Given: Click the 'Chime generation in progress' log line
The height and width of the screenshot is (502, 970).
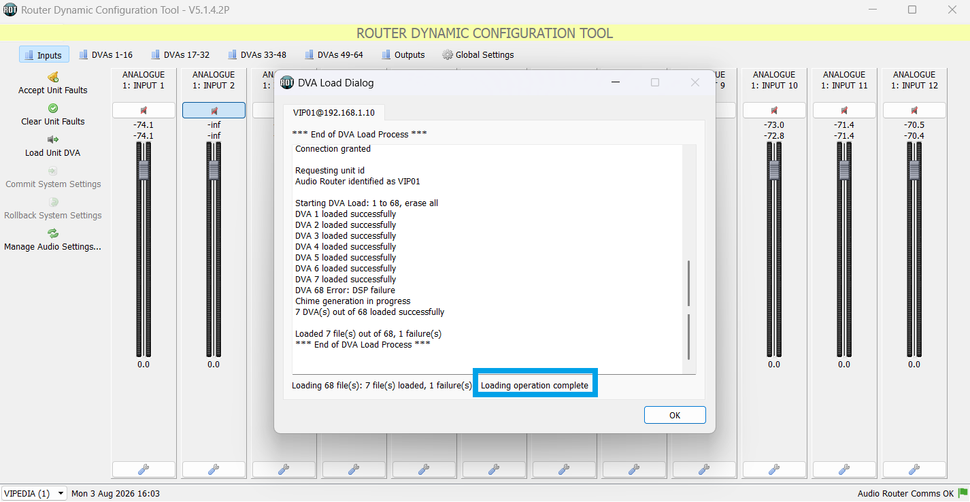Looking at the screenshot, I should (x=353, y=301).
